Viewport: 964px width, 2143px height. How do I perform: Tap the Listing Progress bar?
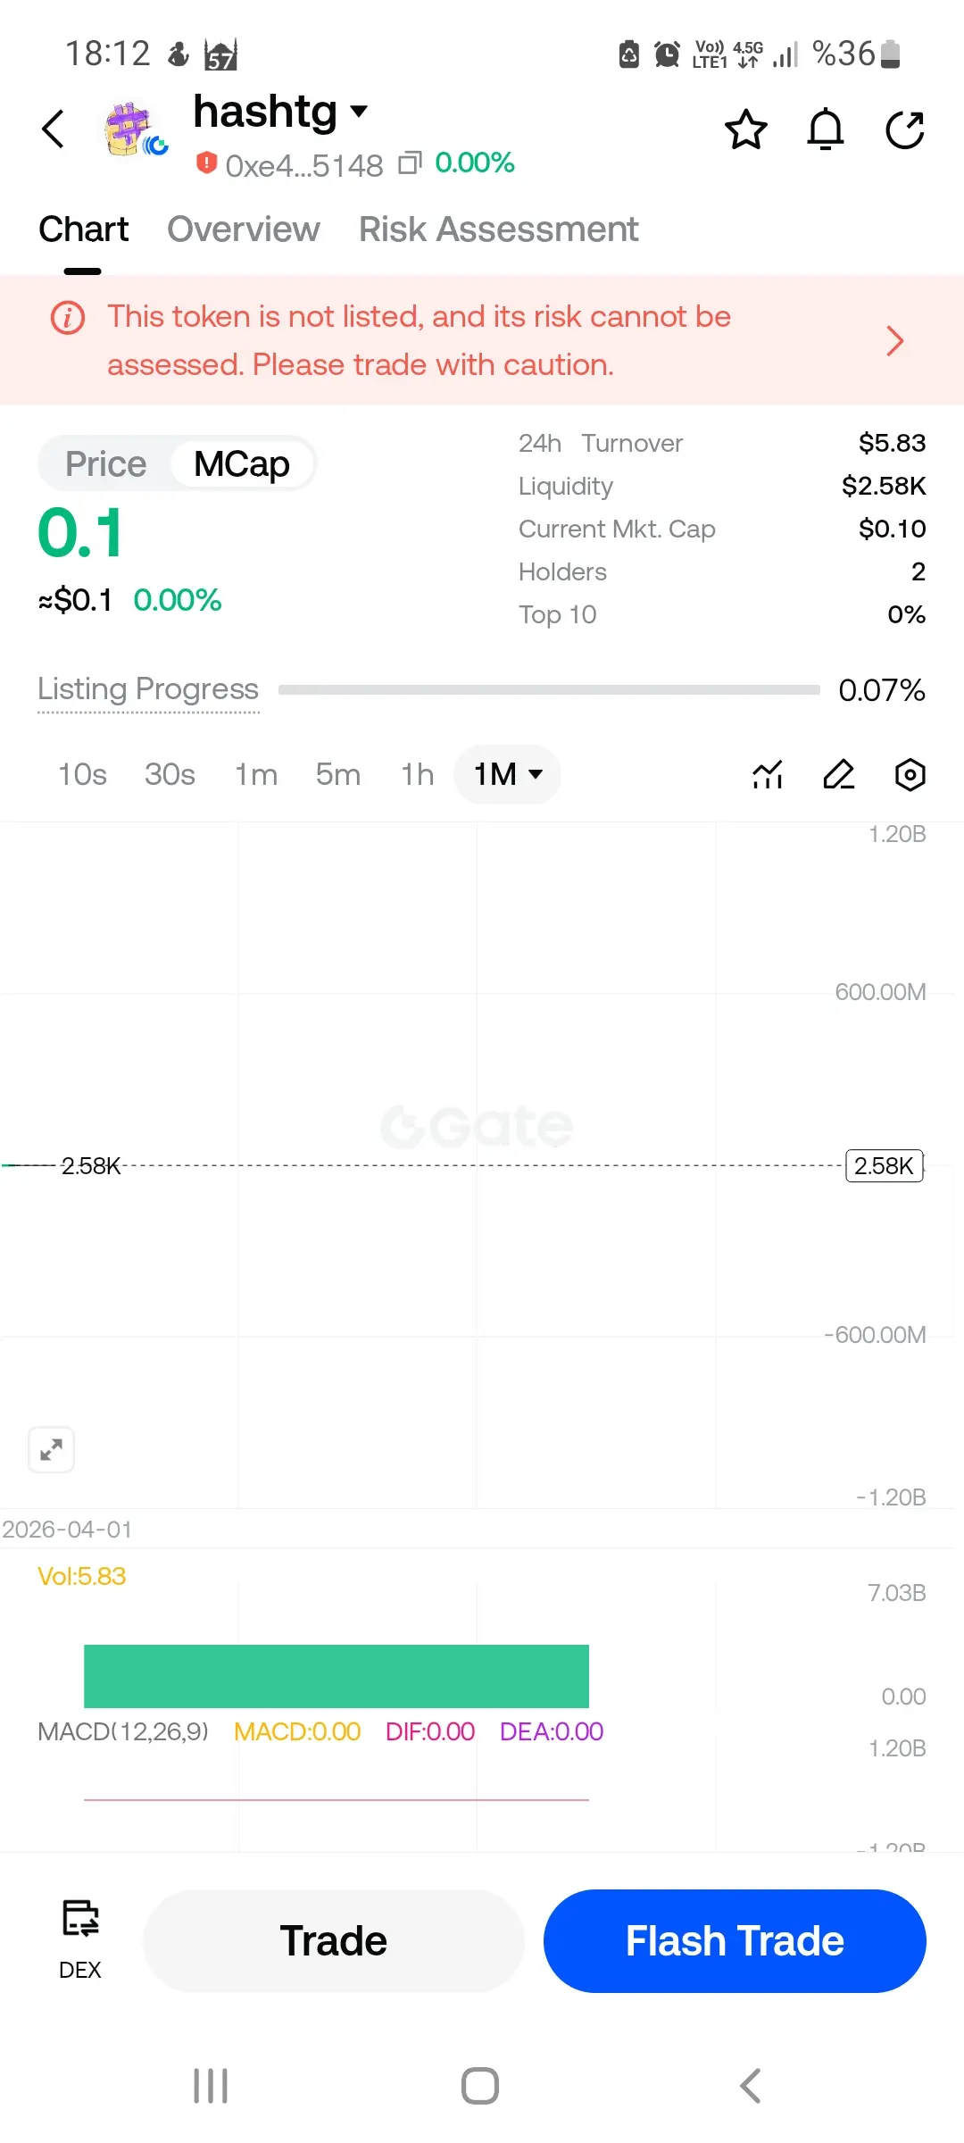pos(549,689)
